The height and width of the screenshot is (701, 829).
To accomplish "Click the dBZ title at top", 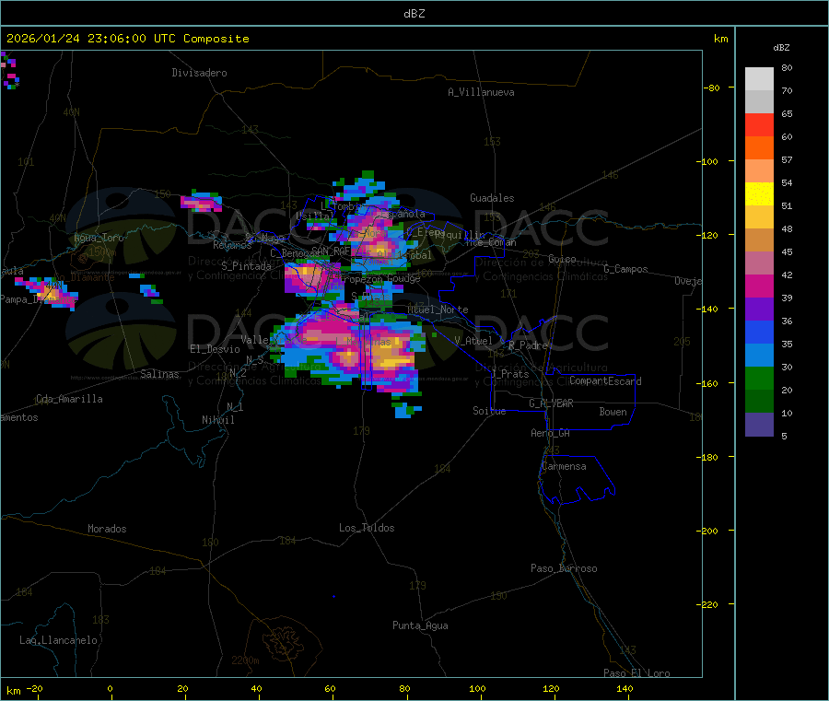I will (414, 14).
